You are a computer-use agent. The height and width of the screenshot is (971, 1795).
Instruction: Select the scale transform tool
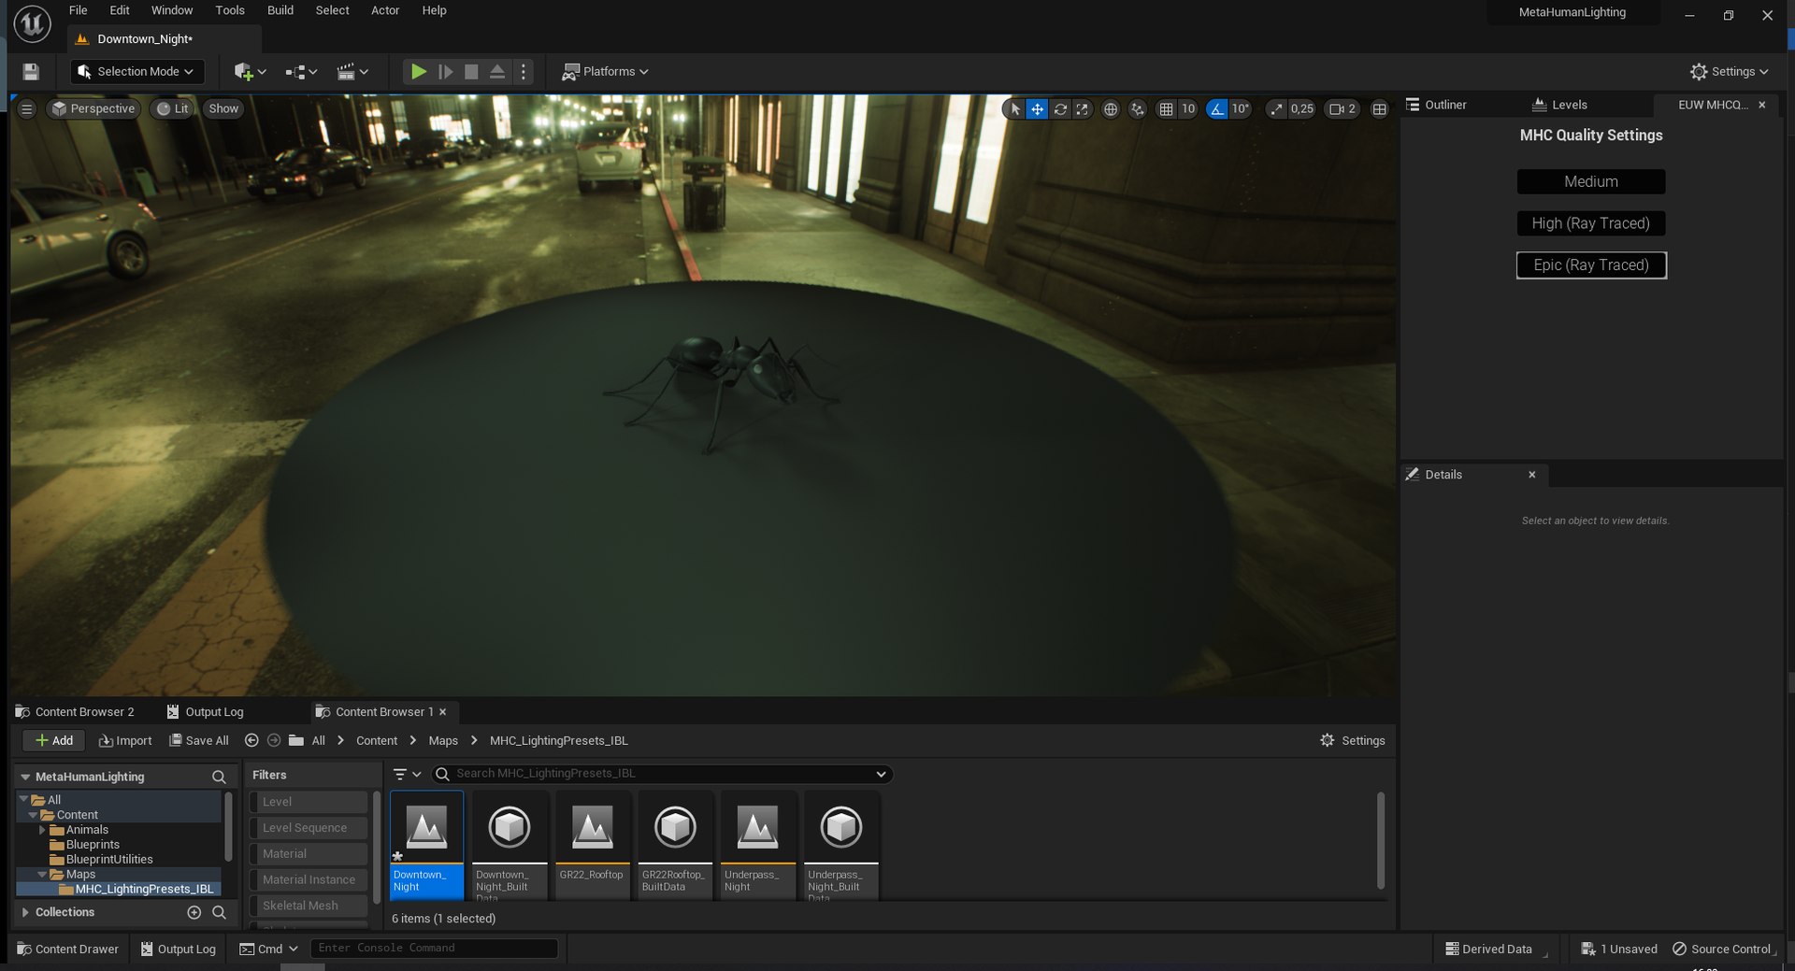tap(1082, 109)
